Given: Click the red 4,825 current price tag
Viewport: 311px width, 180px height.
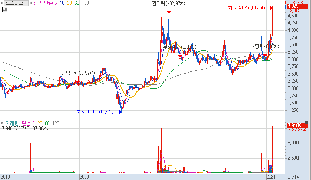Looking at the screenshot, I should (297, 6).
